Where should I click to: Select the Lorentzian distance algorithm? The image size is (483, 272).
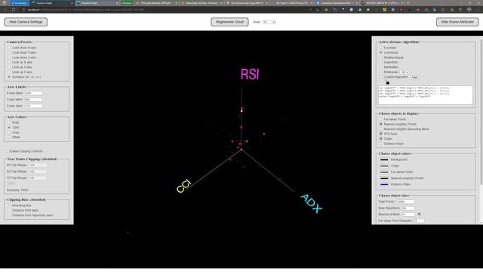tap(381, 53)
